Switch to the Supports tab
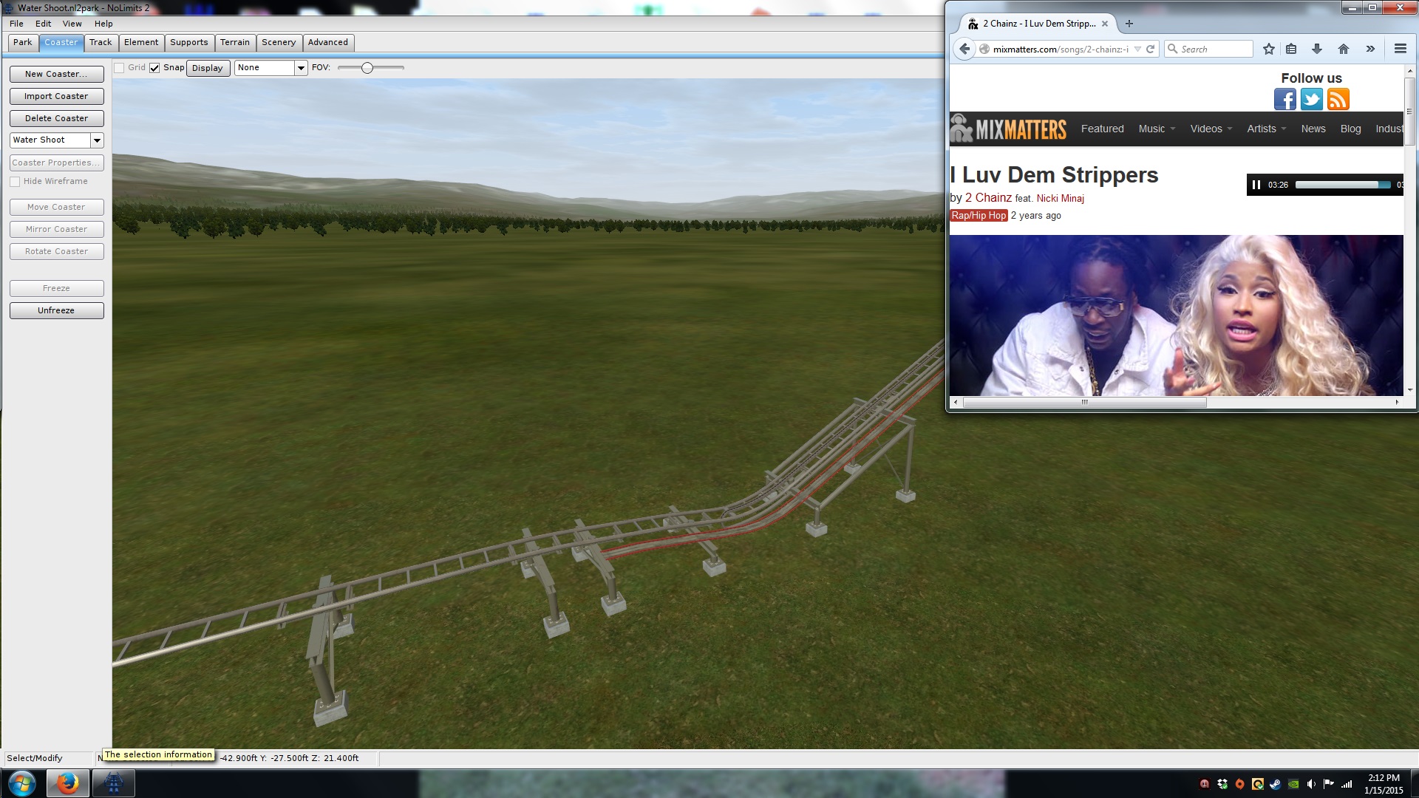Screen dimensions: 1419x798 click(188, 42)
